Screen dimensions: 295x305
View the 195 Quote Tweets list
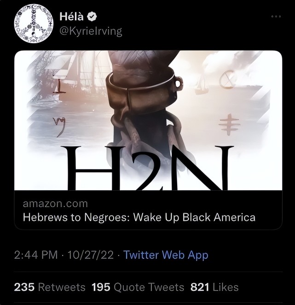(x=138, y=287)
